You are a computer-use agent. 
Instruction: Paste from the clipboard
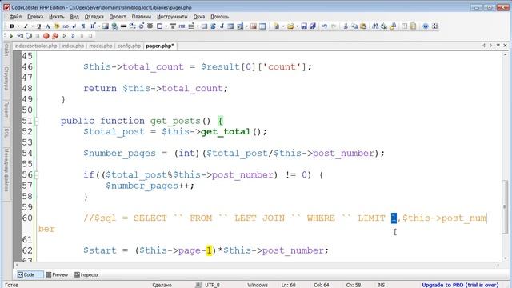363,26
